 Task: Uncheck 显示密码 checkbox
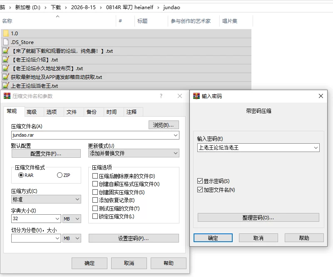click(200, 181)
